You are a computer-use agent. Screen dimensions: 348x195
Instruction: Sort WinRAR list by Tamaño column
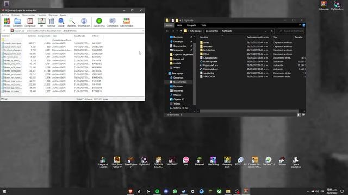32,36
